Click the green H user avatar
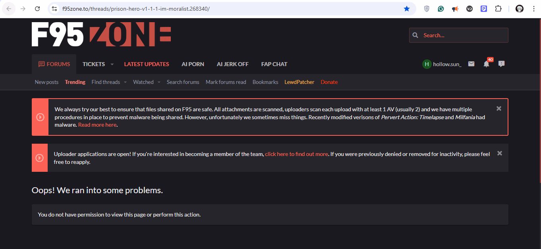Screen dimensions: 541x249 (x=427, y=64)
